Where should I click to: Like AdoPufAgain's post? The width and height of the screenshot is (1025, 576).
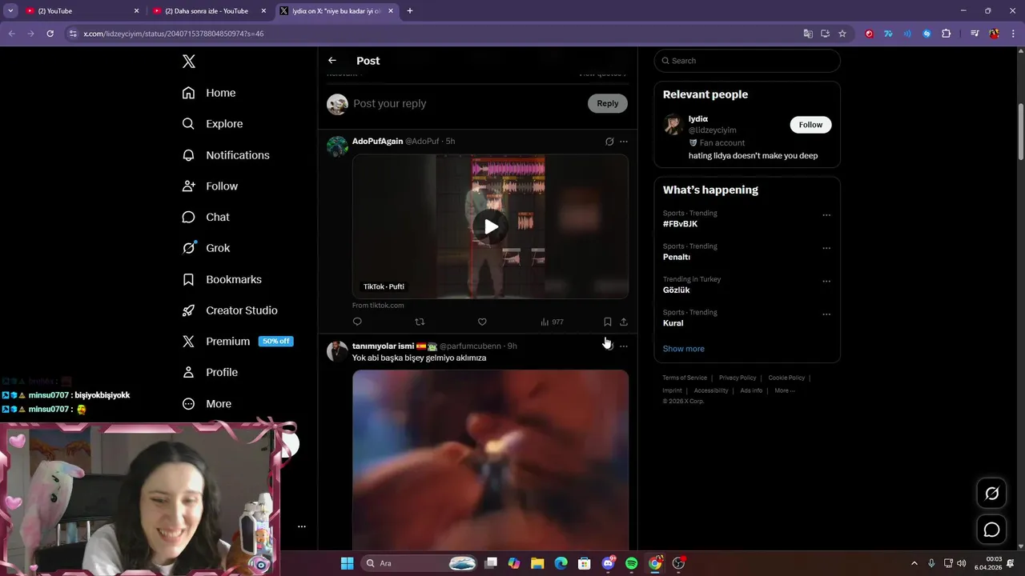tap(482, 322)
